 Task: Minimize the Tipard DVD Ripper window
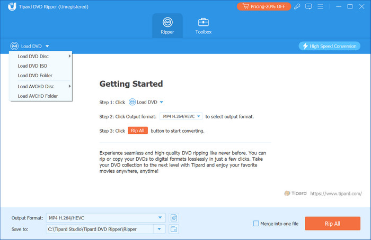point(339,6)
